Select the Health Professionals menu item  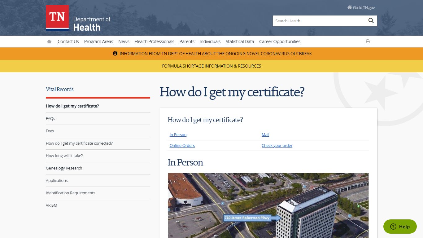tap(154, 41)
